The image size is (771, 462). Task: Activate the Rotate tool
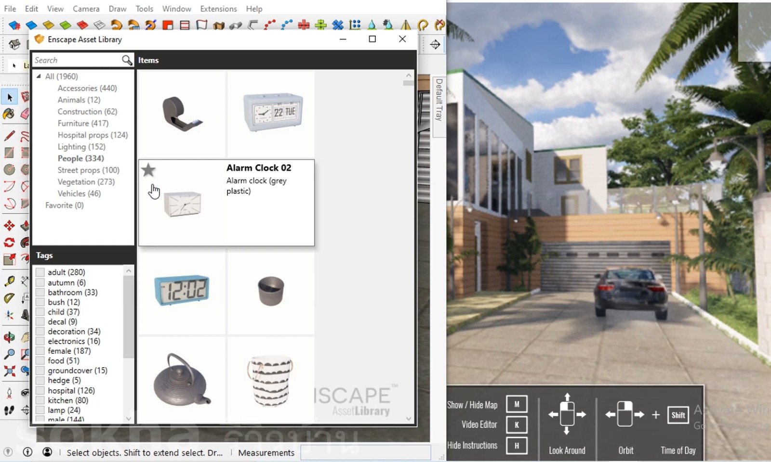click(x=9, y=242)
